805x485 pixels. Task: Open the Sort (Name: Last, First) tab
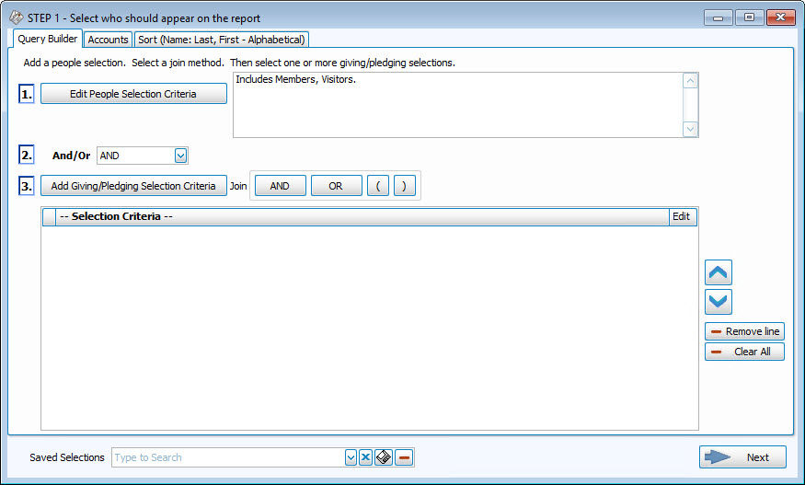click(x=221, y=40)
